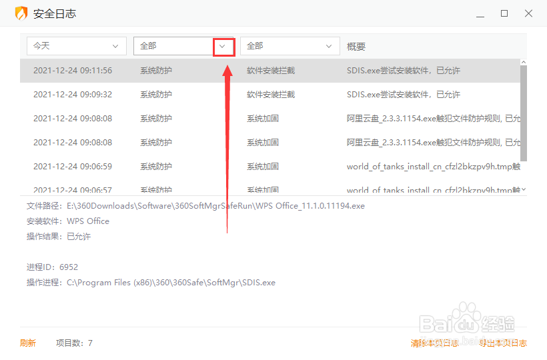Close the 安全日志 window
Image resolution: width=547 pixels, height=360 pixels.
click(x=528, y=13)
